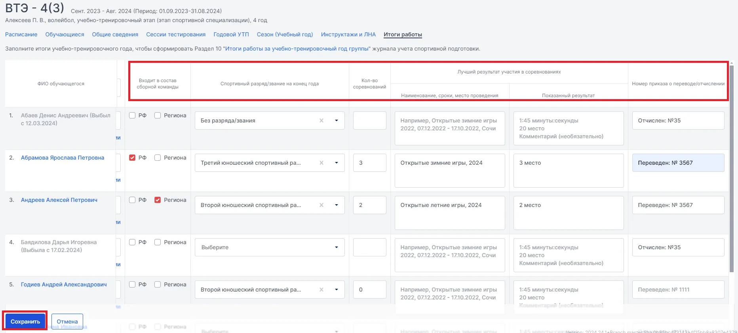Viewport: 738px width, 333px height.
Task: Edit 'Открытые зимние игры, 2024' competition field
Action: click(x=450, y=171)
